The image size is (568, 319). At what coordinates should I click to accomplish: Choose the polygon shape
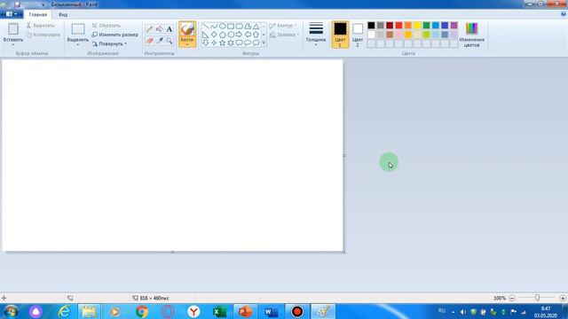tap(248, 26)
